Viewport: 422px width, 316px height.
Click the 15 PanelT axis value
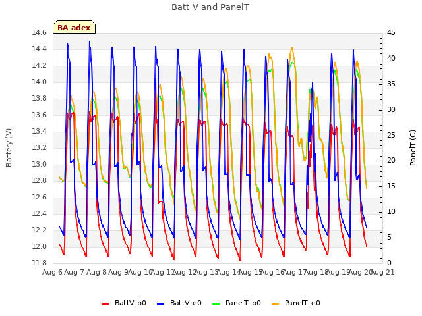[x=391, y=186]
